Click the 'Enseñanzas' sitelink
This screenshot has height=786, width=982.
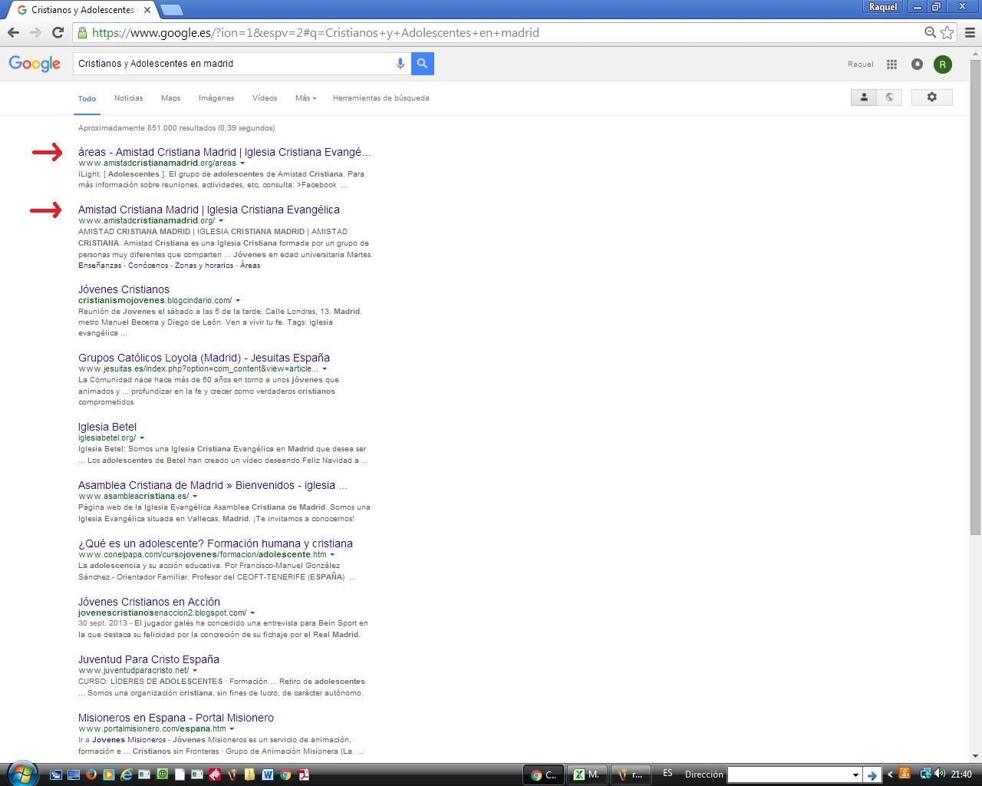100,266
